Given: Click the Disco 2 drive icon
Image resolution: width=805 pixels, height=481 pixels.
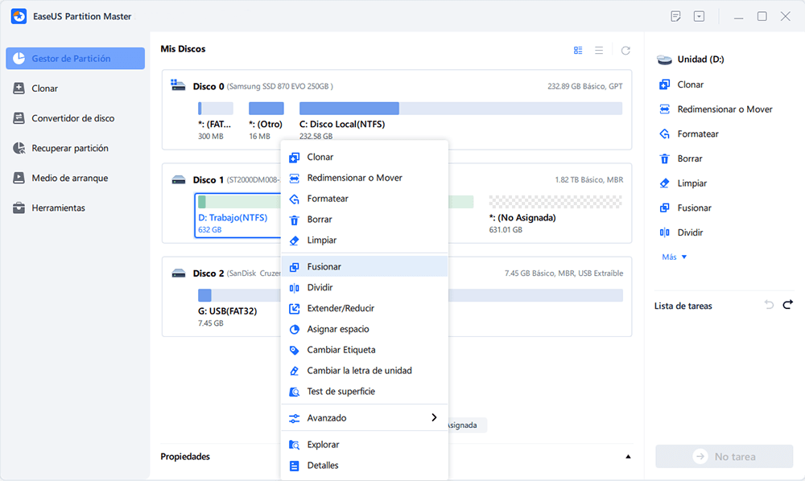Looking at the screenshot, I should (179, 273).
